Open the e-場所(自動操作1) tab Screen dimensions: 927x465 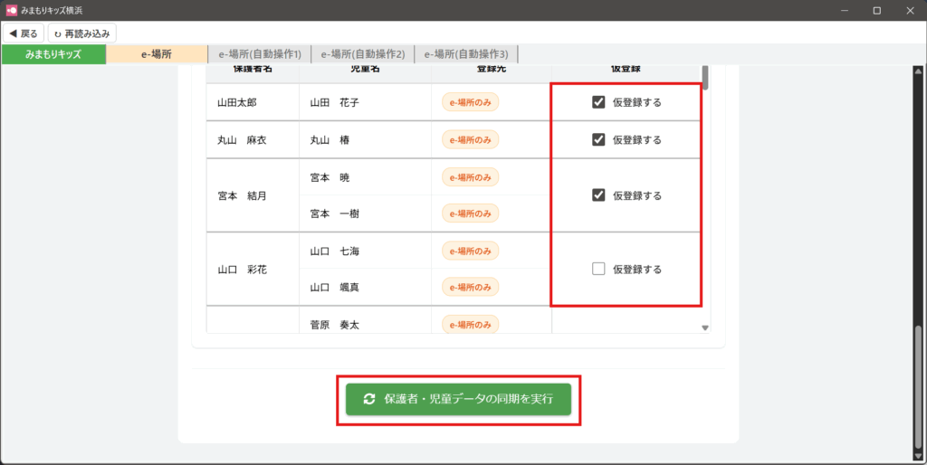coord(260,54)
